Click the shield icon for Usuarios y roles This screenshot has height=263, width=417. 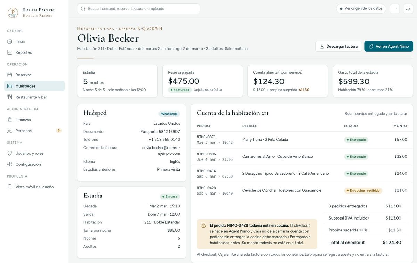pyautogui.click(x=9, y=153)
